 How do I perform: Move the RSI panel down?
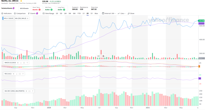[x=17, y=74]
